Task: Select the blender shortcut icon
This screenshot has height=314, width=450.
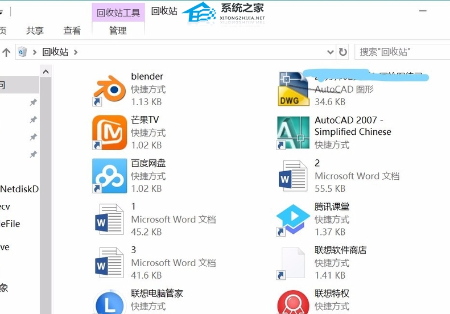Action: click(109, 89)
